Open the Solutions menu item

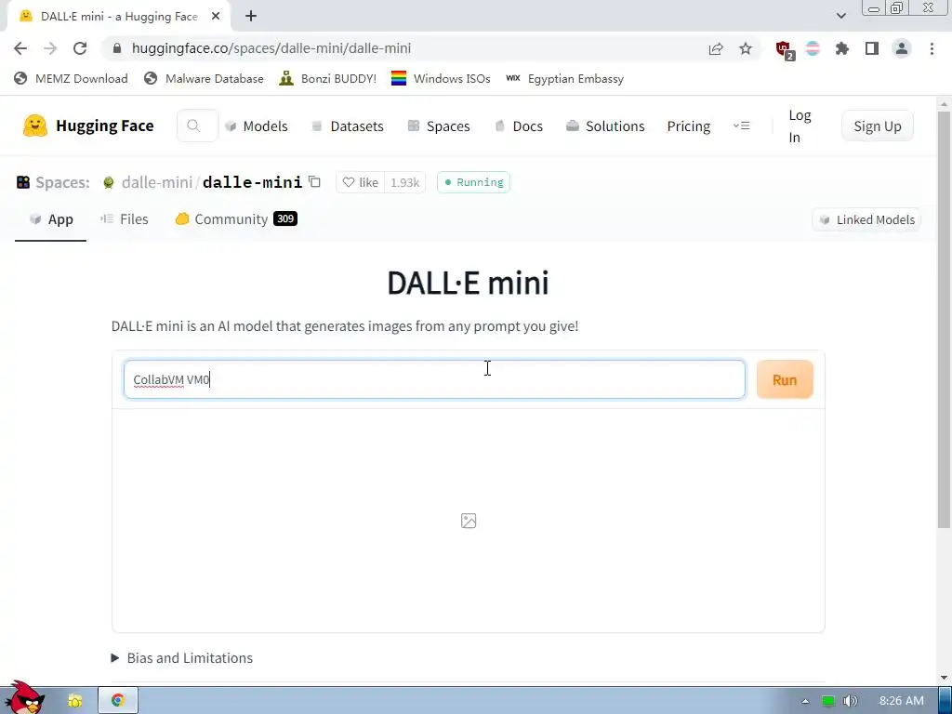tap(605, 126)
